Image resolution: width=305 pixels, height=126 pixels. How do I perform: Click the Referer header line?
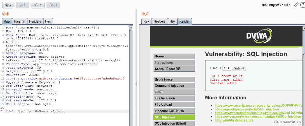[63, 60]
